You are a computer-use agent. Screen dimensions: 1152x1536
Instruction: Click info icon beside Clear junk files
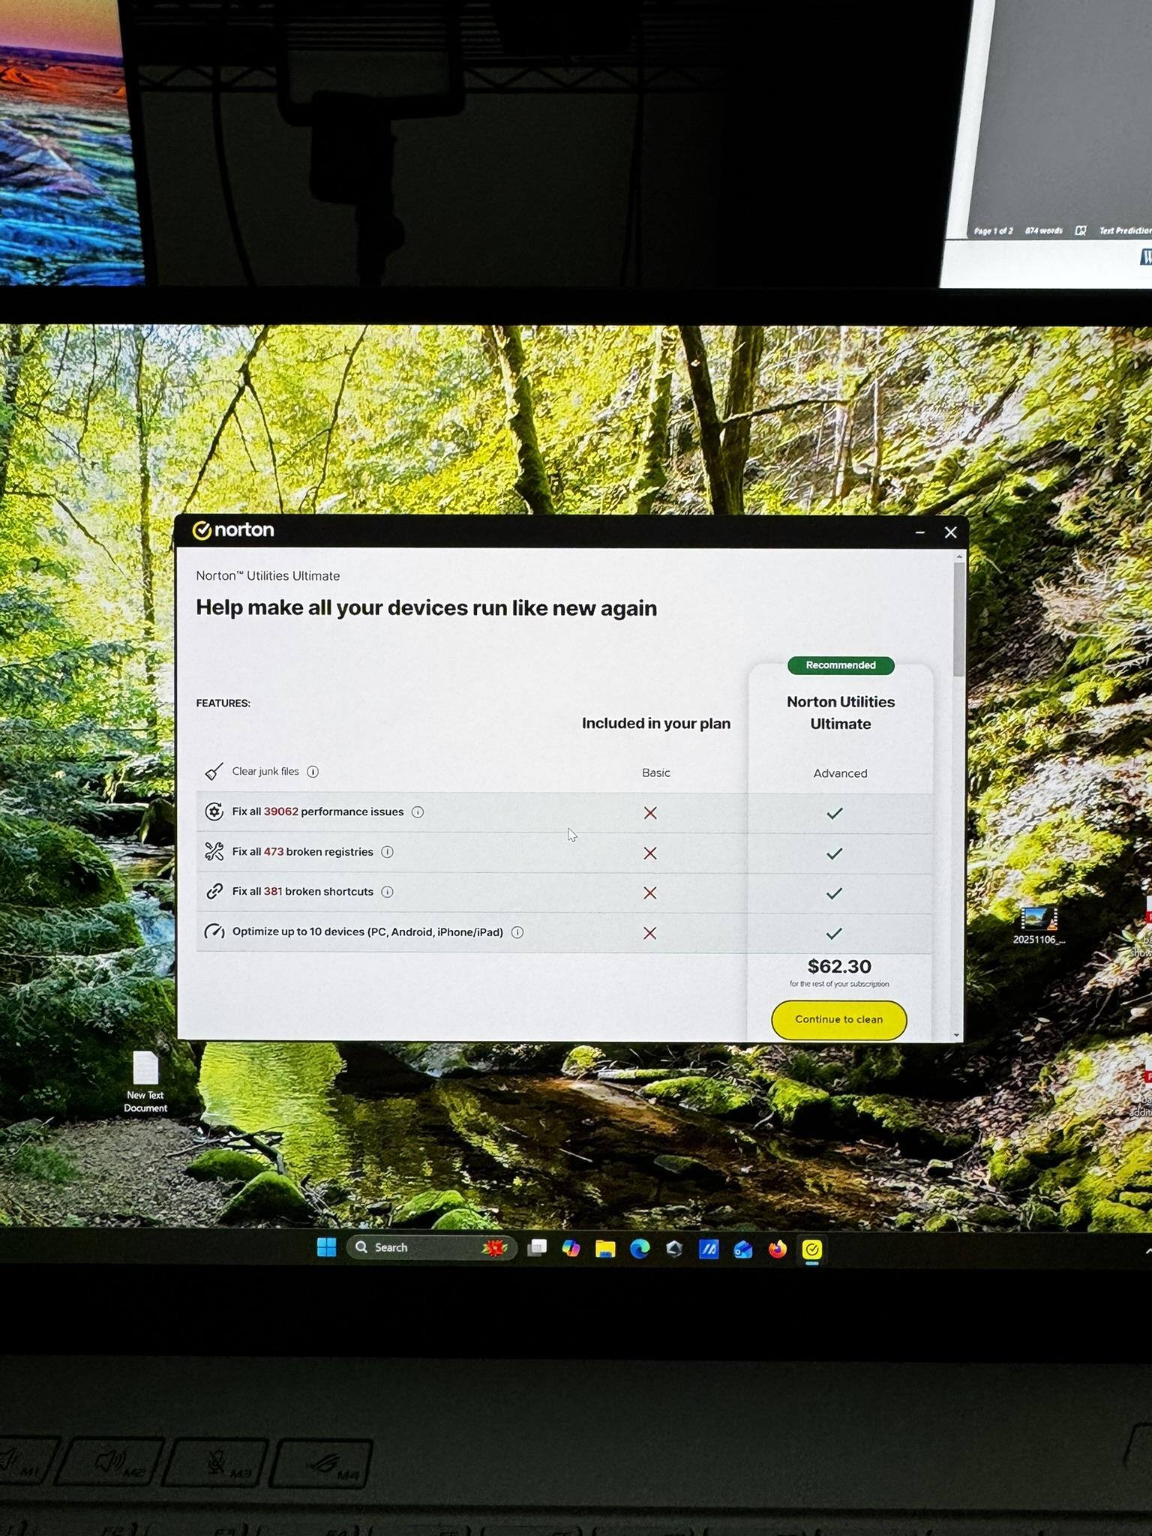tap(313, 772)
